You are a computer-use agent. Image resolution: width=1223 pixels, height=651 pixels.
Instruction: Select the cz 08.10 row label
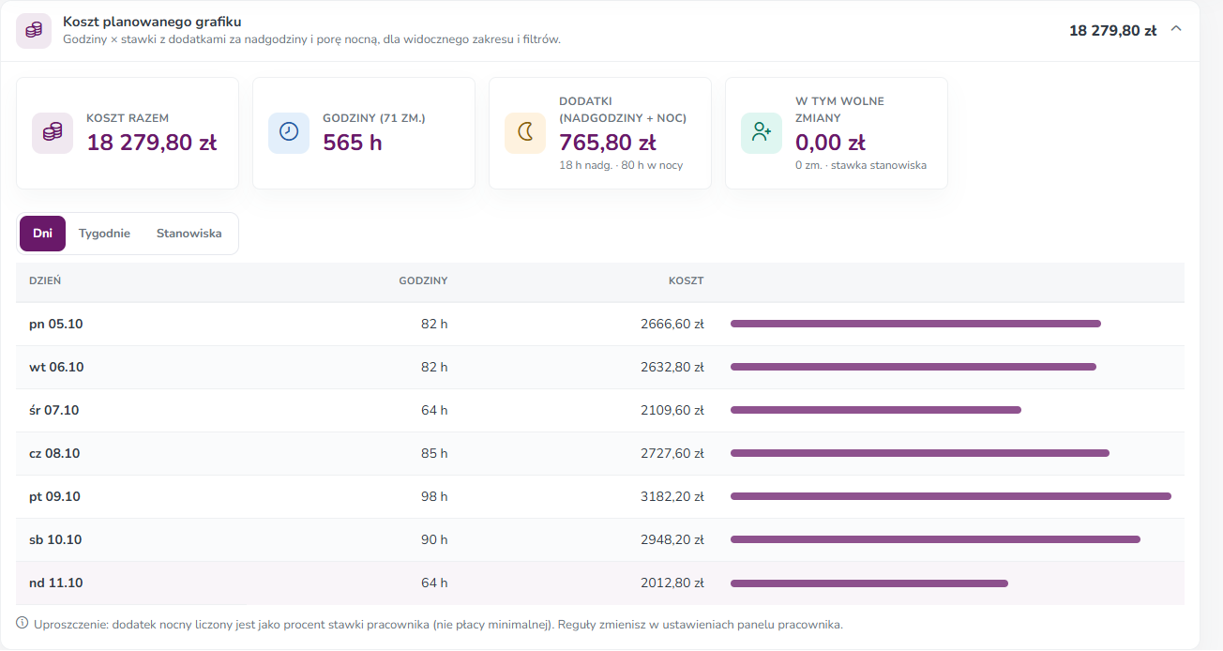click(54, 453)
